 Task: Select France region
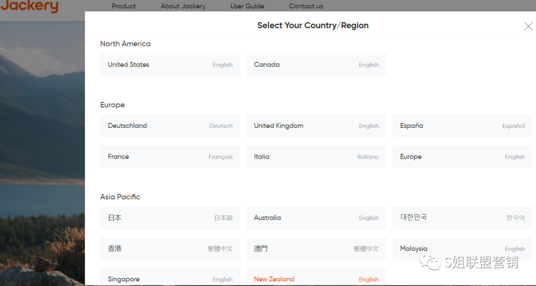170,157
